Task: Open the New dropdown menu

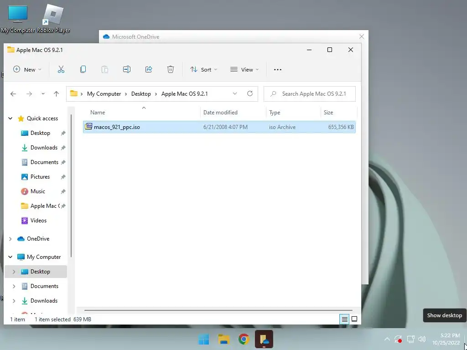Action: tap(27, 69)
